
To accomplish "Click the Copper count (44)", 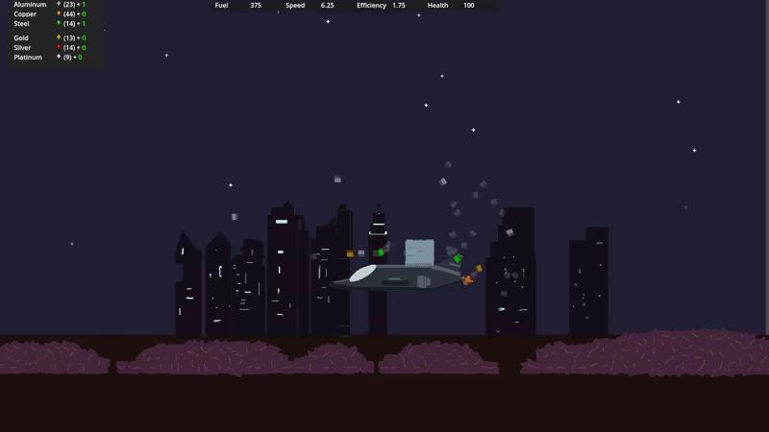I will click(69, 14).
